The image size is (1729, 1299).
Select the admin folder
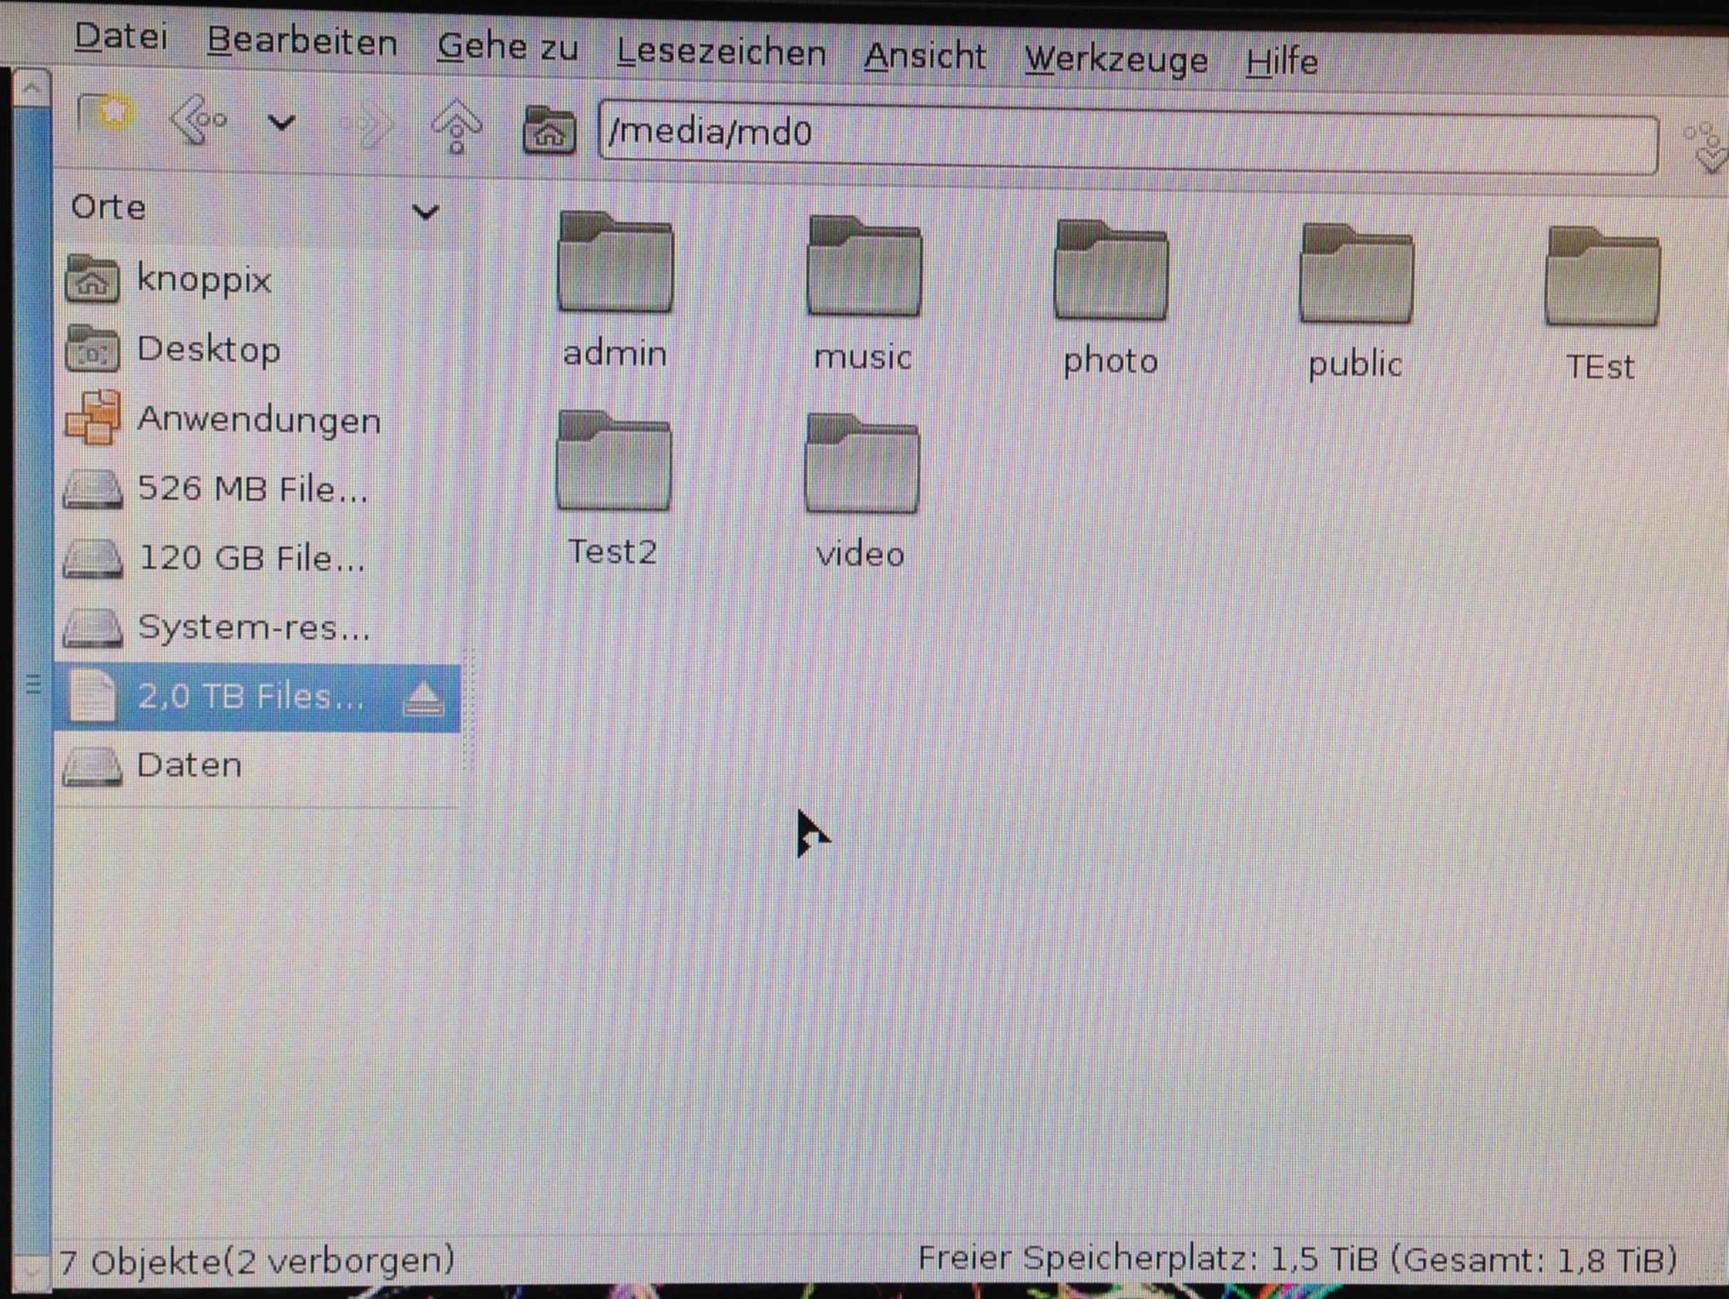pyautogui.click(x=615, y=288)
